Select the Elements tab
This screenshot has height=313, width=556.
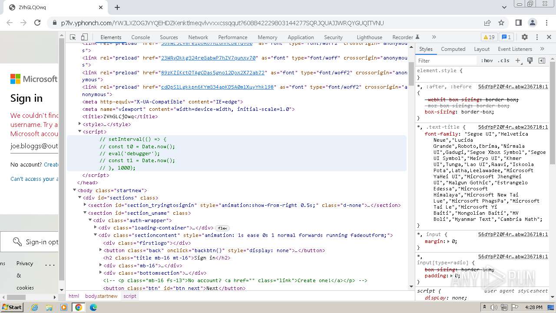[x=111, y=37]
